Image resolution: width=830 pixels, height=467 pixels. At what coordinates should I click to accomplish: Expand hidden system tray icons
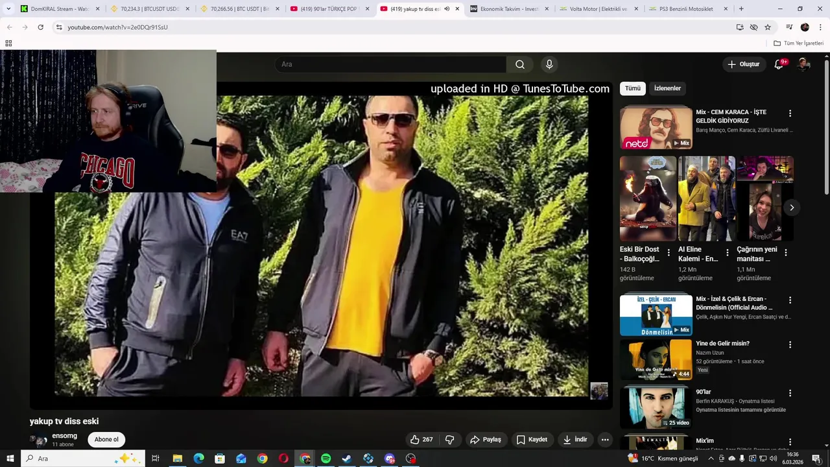pos(711,459)
